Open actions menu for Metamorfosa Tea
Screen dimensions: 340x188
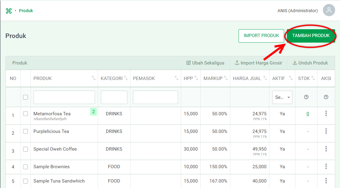(326, 113)
